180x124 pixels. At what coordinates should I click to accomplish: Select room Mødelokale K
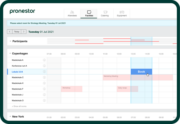click(18, 83)
